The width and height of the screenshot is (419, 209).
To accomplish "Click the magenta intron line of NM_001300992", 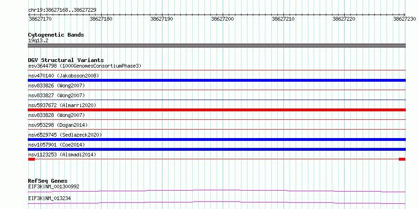I will point(217,191).
